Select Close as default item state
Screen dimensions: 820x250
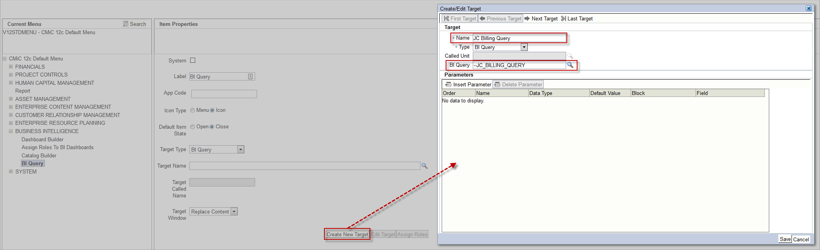tap(212, 127)
